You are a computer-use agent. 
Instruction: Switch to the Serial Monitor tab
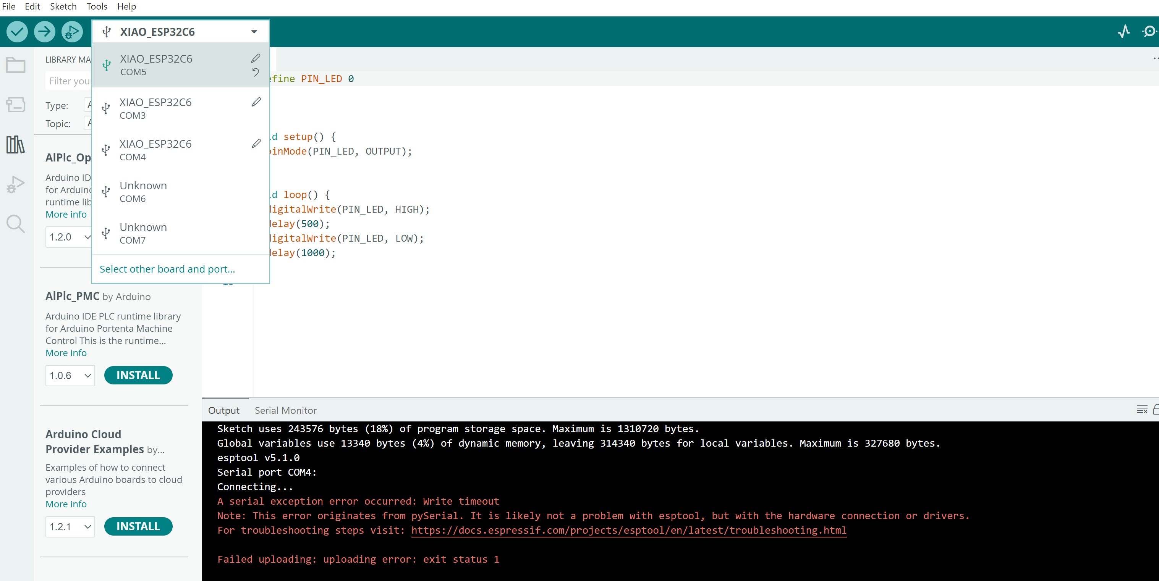[x=285, y=410]
